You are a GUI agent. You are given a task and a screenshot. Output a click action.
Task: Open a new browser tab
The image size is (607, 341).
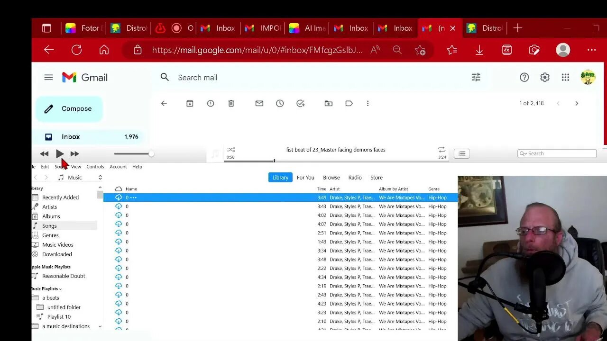pyautogui.click(x=518, y=28)
